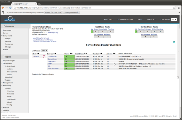This screenshot has width=182, height=120.
Task: Sort Status column ascending arrow
Action: pyautogui.click(x=70, y=54)
